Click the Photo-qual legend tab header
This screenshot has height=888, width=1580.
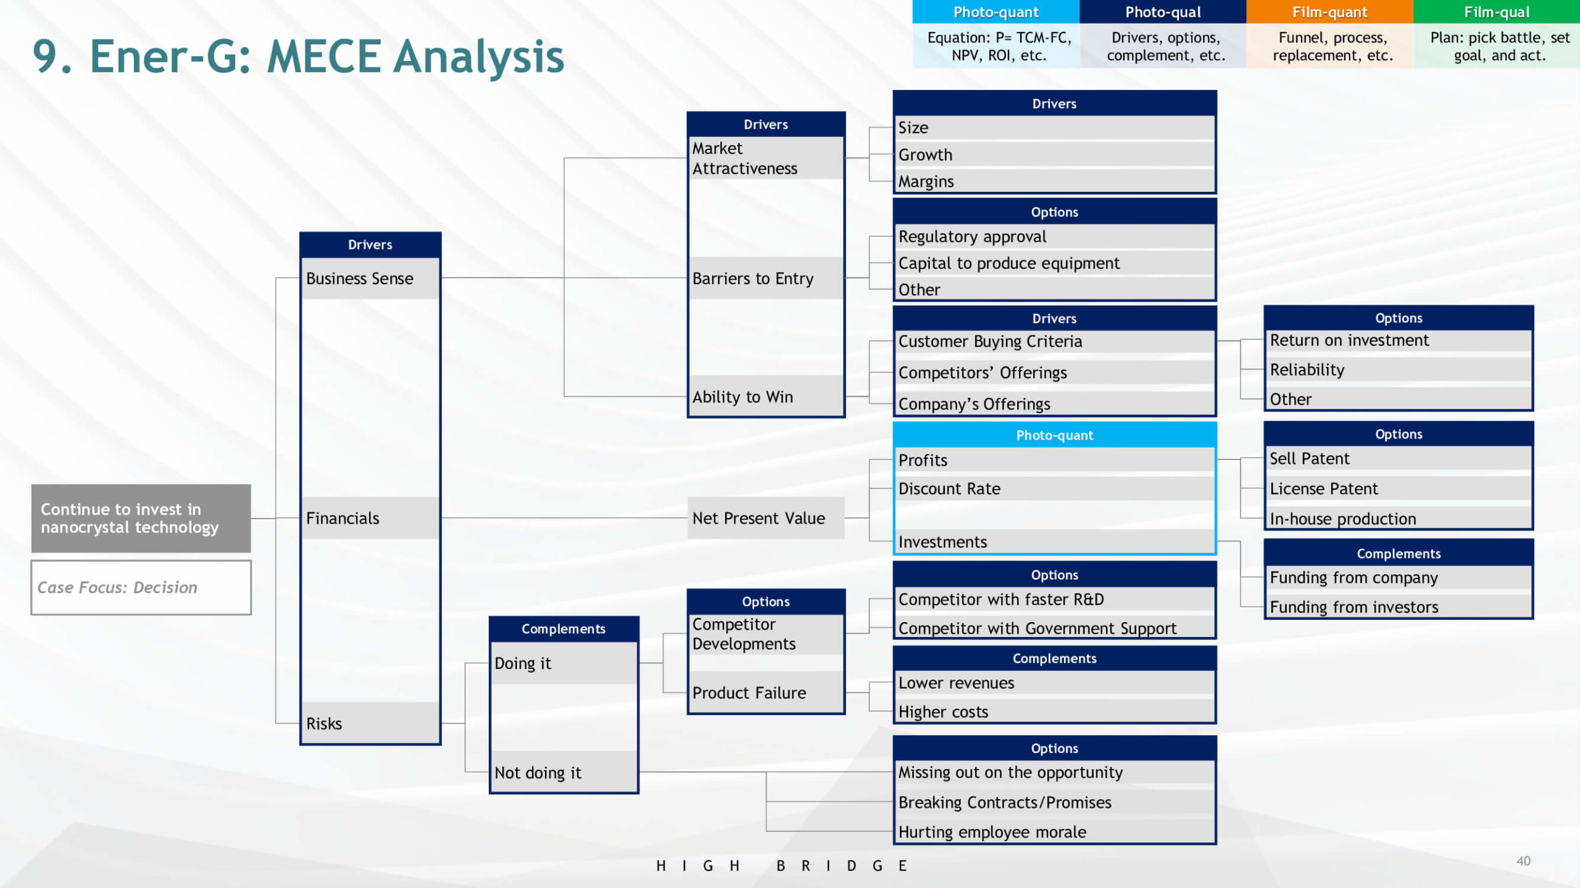click(1163, 12)
